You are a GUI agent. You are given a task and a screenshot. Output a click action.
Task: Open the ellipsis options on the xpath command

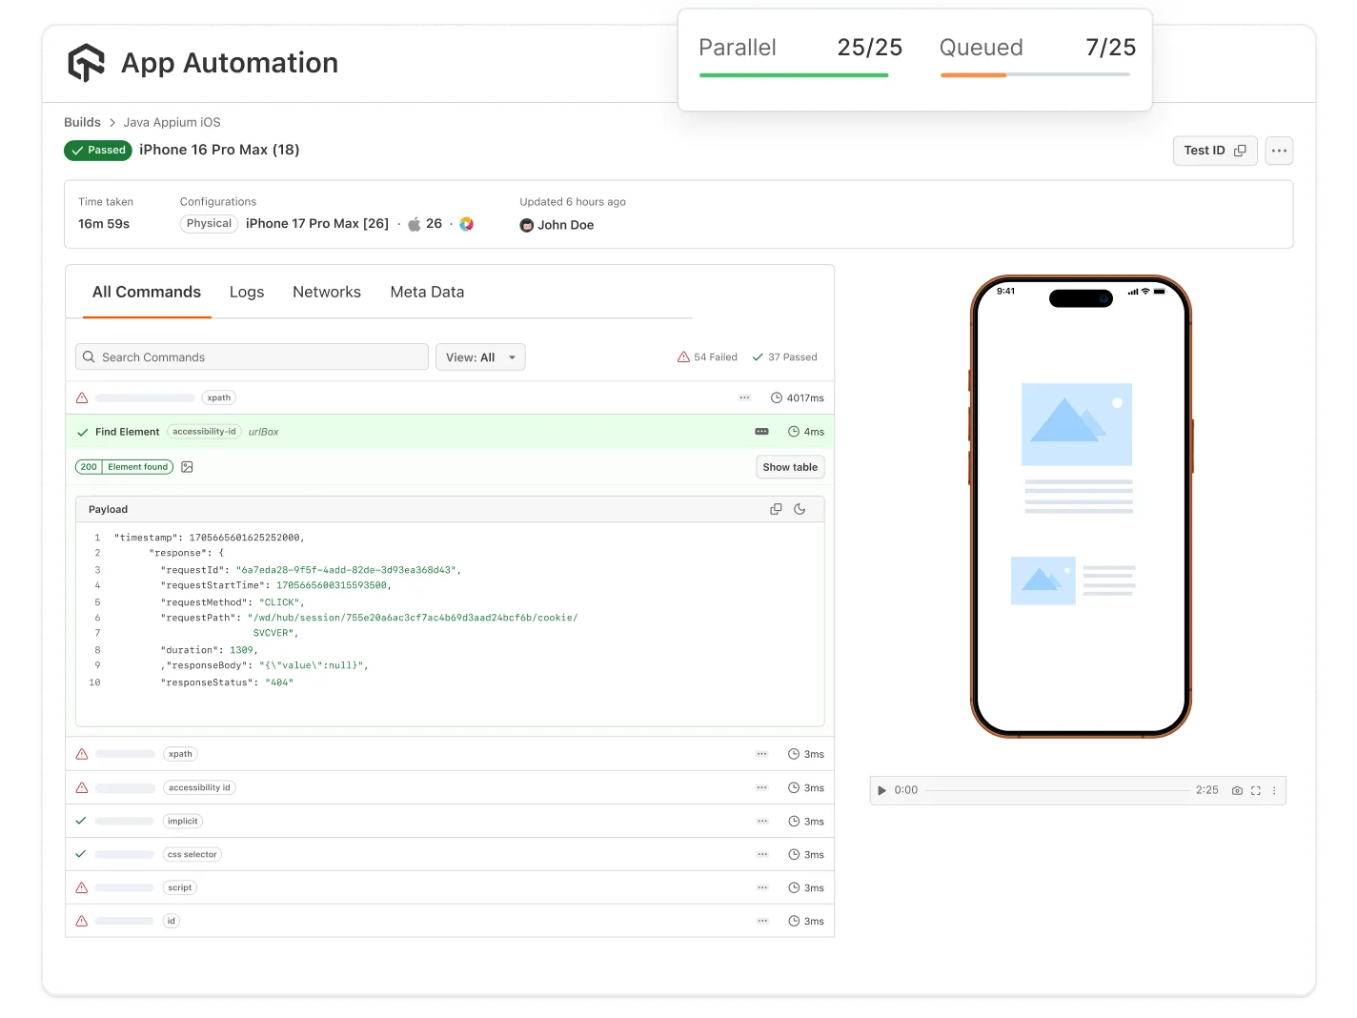tap(744, 397)
